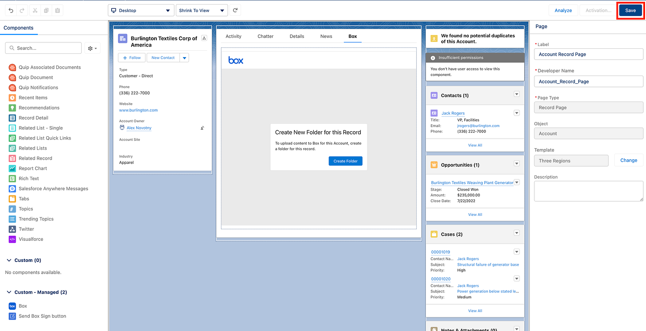Select the Related Lists component

(28, 148)
